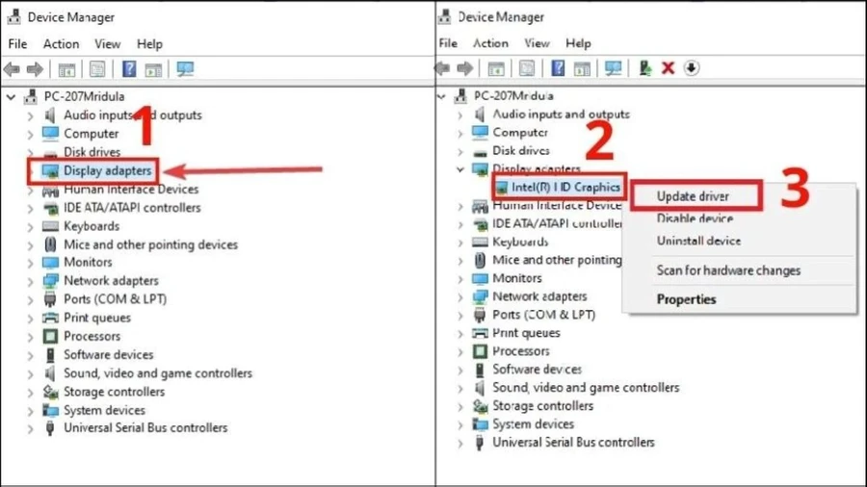The width and height of the screenshot is (867, 487).
Task: Expand Sound, video and game controllers left window
Action: coord(31,374)
